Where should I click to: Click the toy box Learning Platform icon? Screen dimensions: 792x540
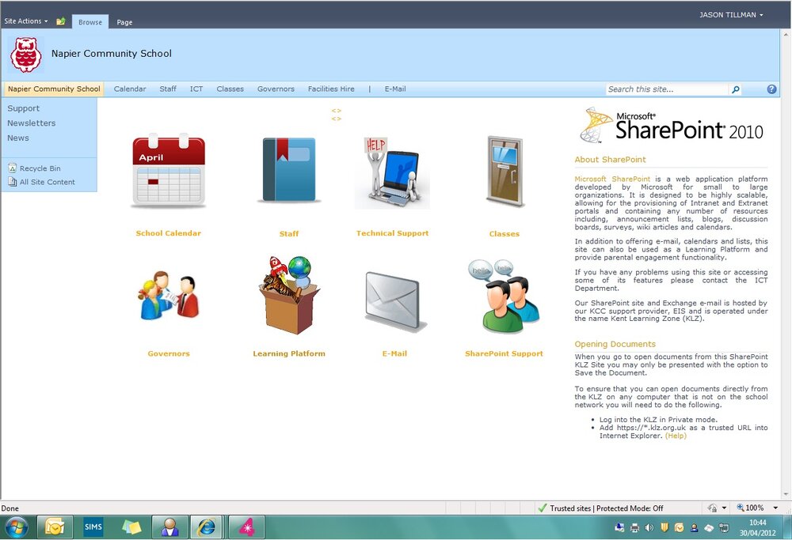(x=289, y=296)
